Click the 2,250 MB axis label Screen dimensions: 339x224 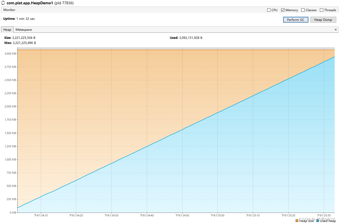point(10,93)
